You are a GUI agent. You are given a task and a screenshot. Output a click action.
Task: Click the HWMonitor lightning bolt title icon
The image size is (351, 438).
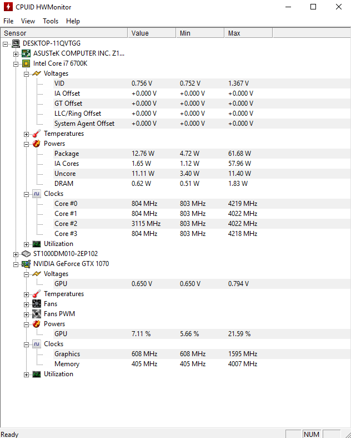[x=8, y=7]
